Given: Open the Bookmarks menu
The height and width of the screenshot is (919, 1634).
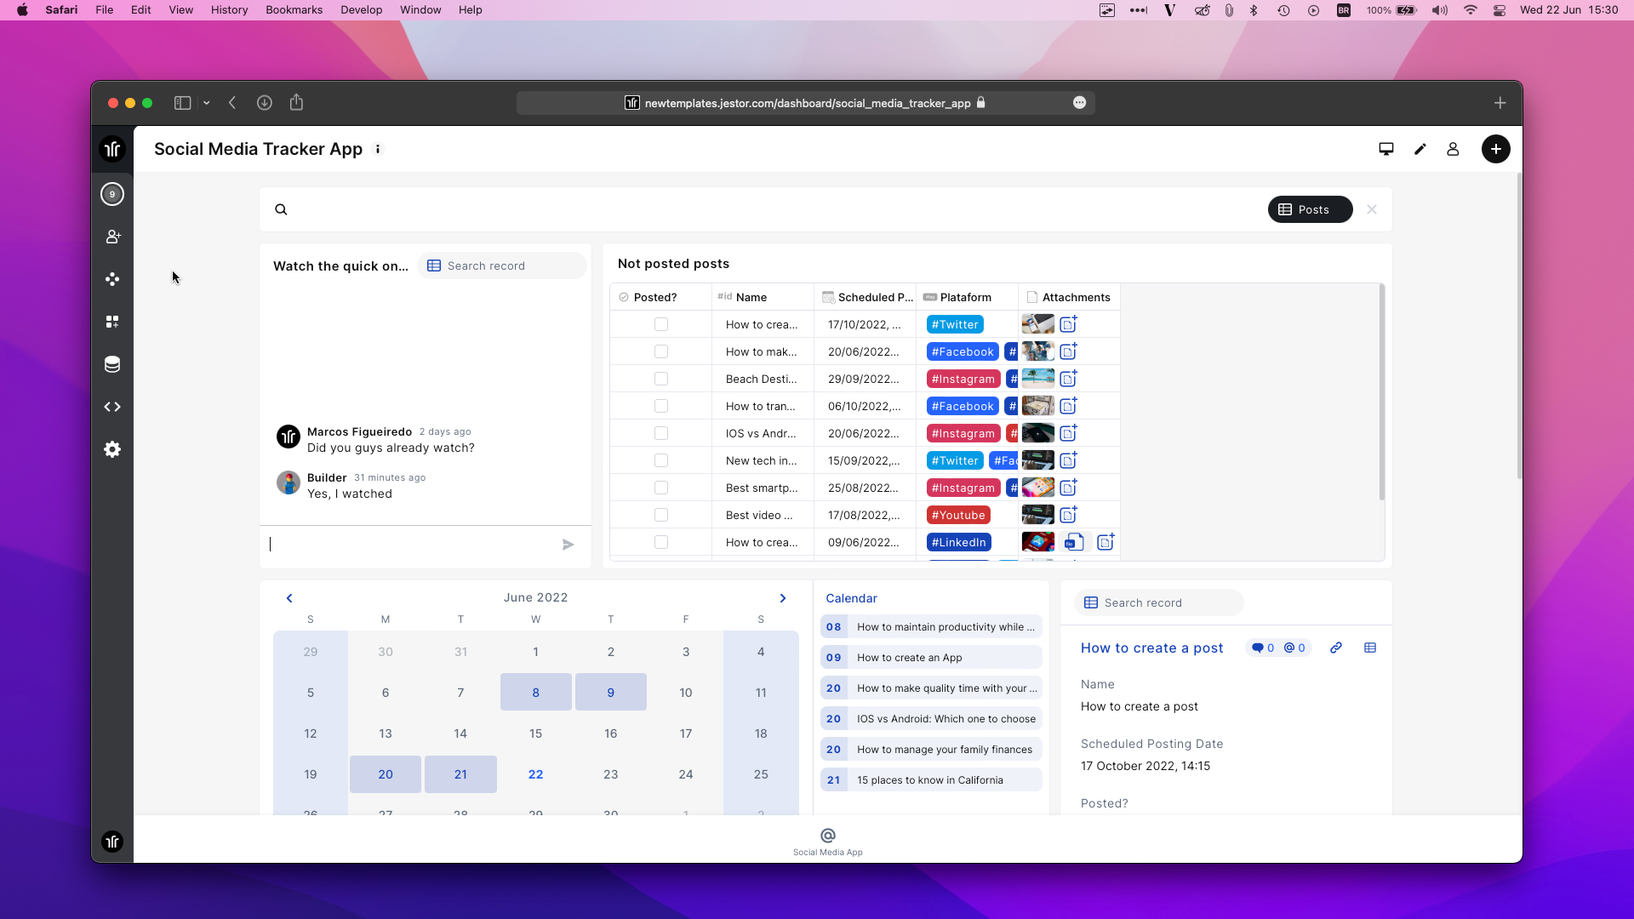Looking at the screenshot, I should tap(294, 10).
